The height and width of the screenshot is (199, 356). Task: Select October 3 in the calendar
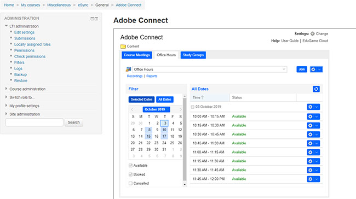pos(164,124)
